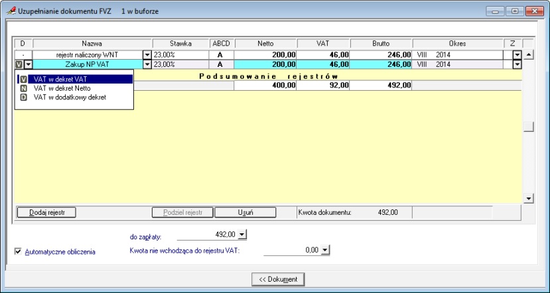Click the D icon for VAT w dodatkowy dekret
The height and width of the screenshot is (293, 550).
tap(24, 97)
